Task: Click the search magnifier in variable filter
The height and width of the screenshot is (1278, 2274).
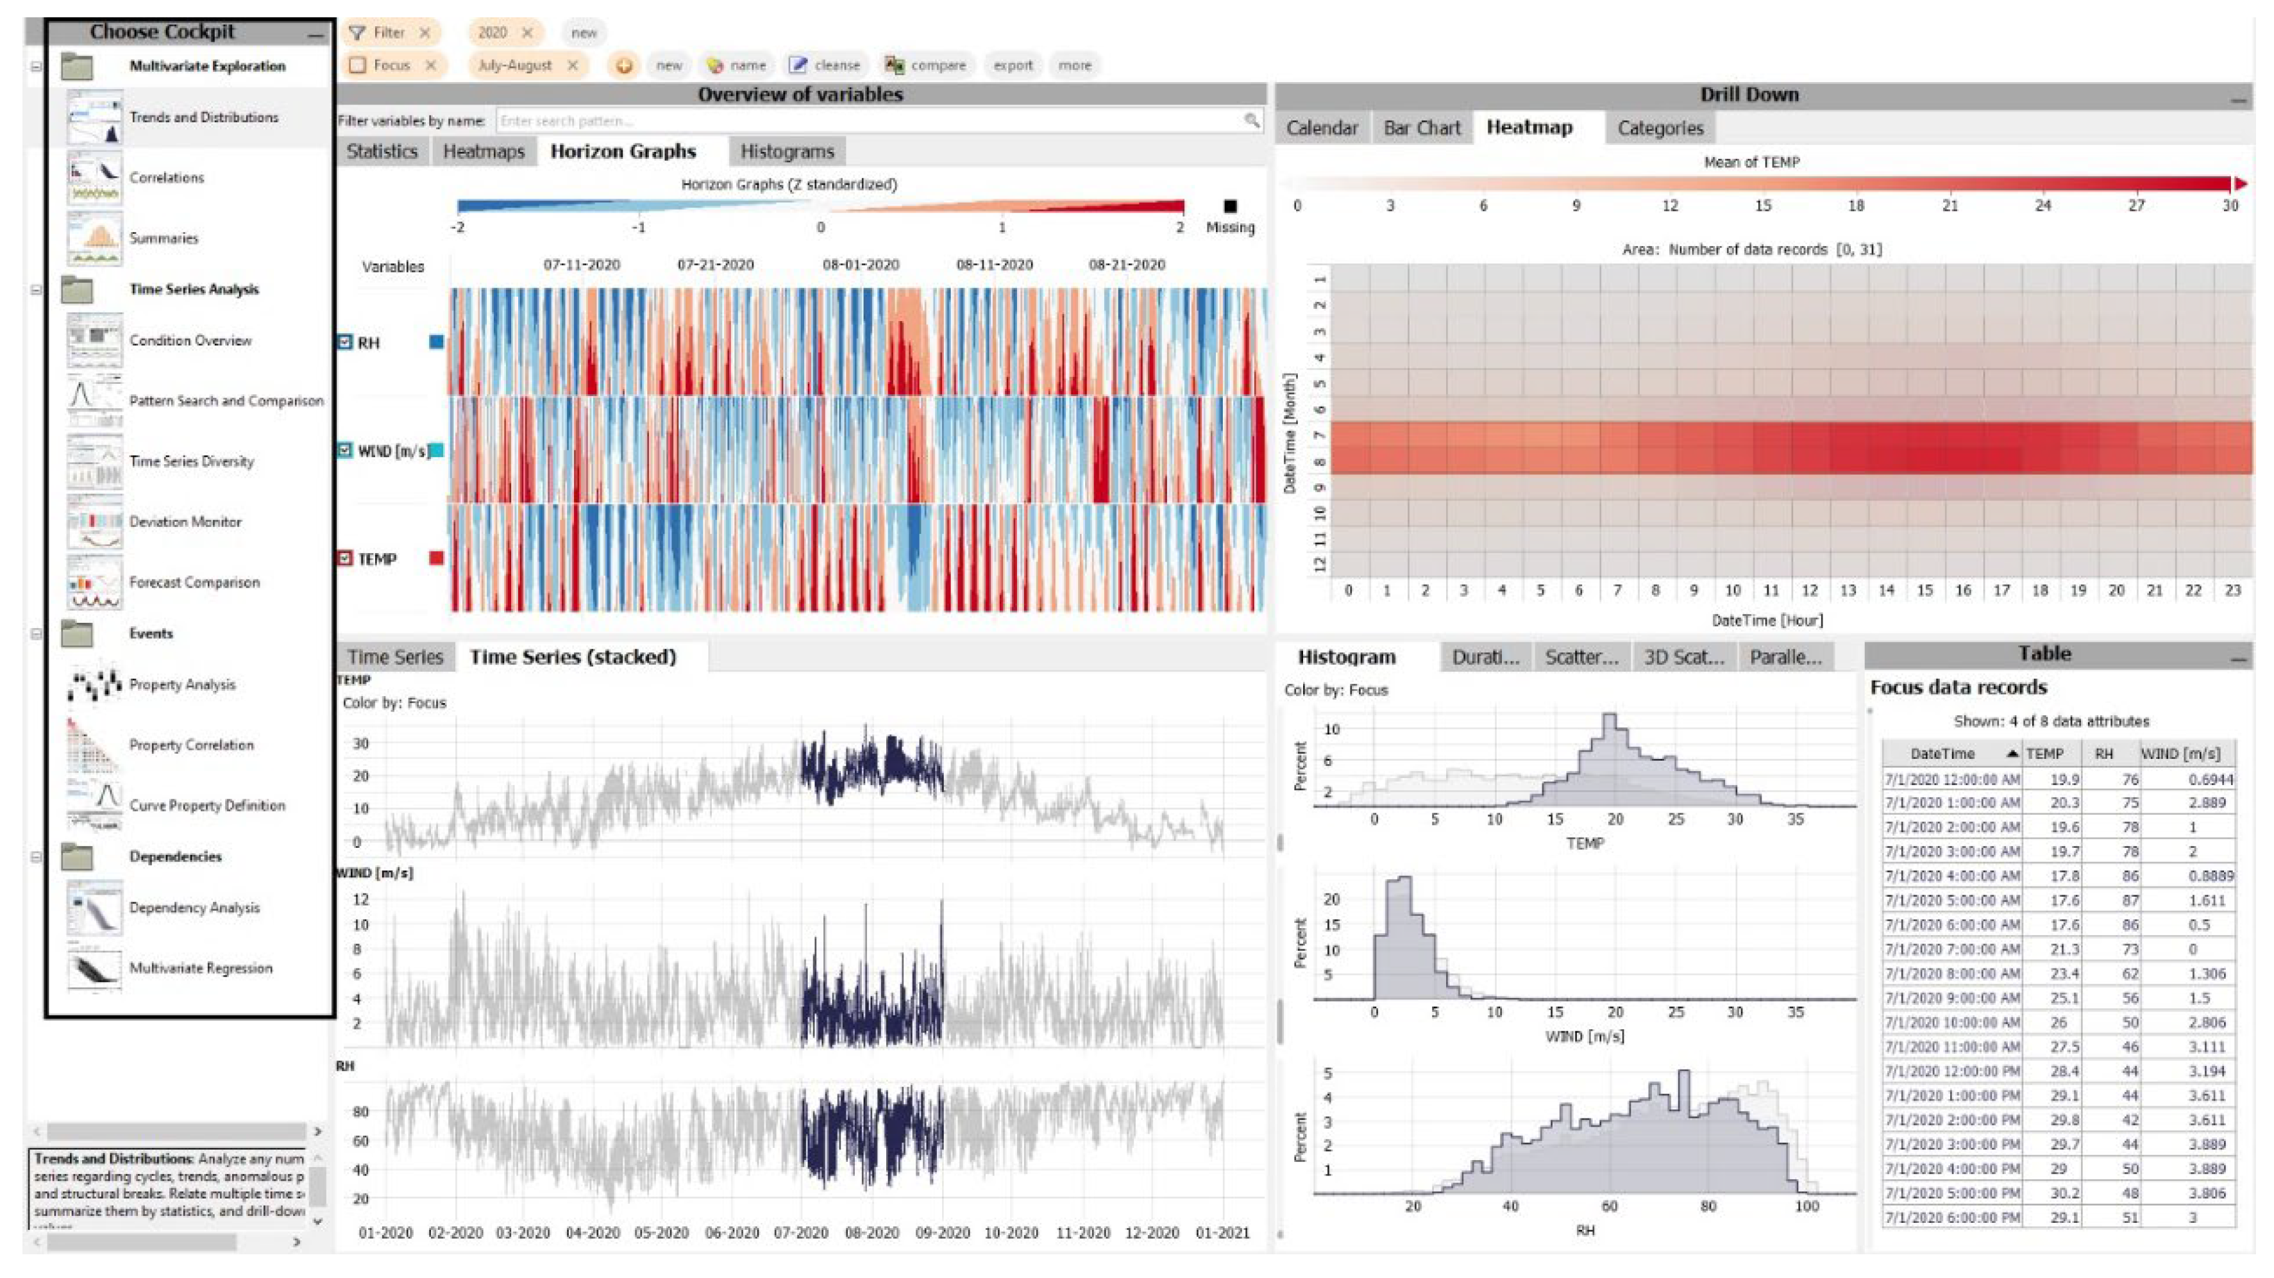Action: 1251,120
